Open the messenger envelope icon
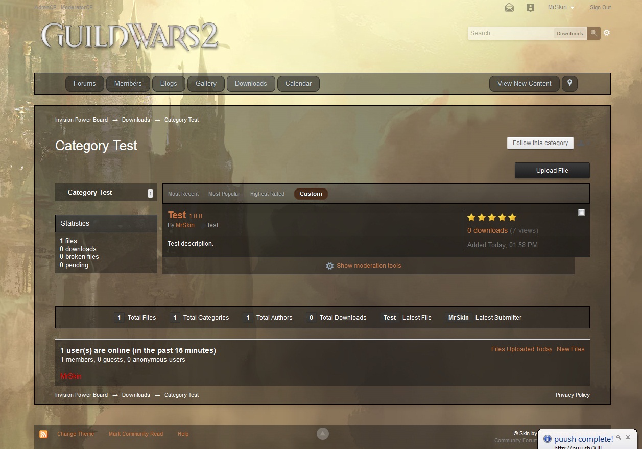642x449 pixels. click(509, 8)
